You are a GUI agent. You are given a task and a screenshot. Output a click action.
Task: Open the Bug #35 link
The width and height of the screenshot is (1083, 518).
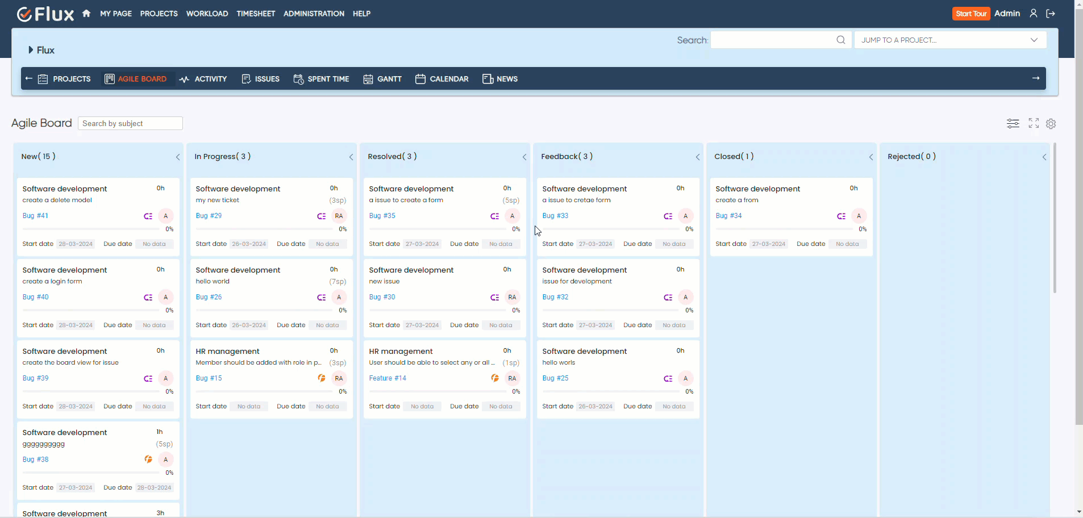point(382,216)
